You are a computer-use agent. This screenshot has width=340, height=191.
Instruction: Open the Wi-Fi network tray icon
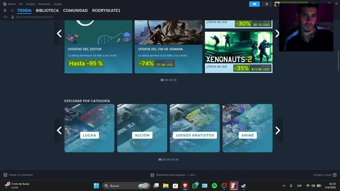point(308,186)
